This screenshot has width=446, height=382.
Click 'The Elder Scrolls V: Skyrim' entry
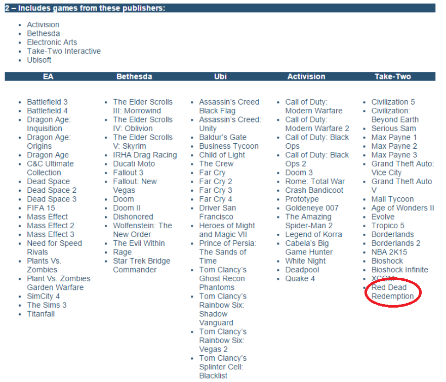pos(143,142)
